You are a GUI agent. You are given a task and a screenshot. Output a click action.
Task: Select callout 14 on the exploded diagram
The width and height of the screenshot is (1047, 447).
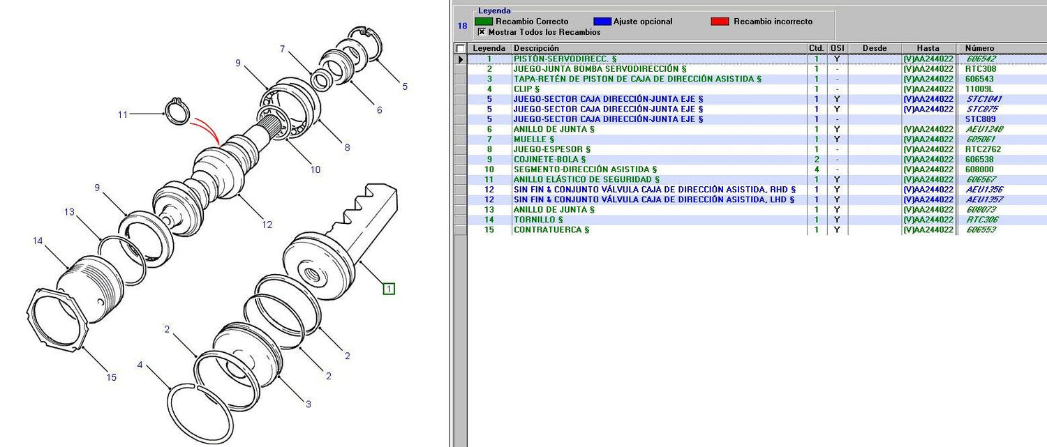tap(38, 241)
